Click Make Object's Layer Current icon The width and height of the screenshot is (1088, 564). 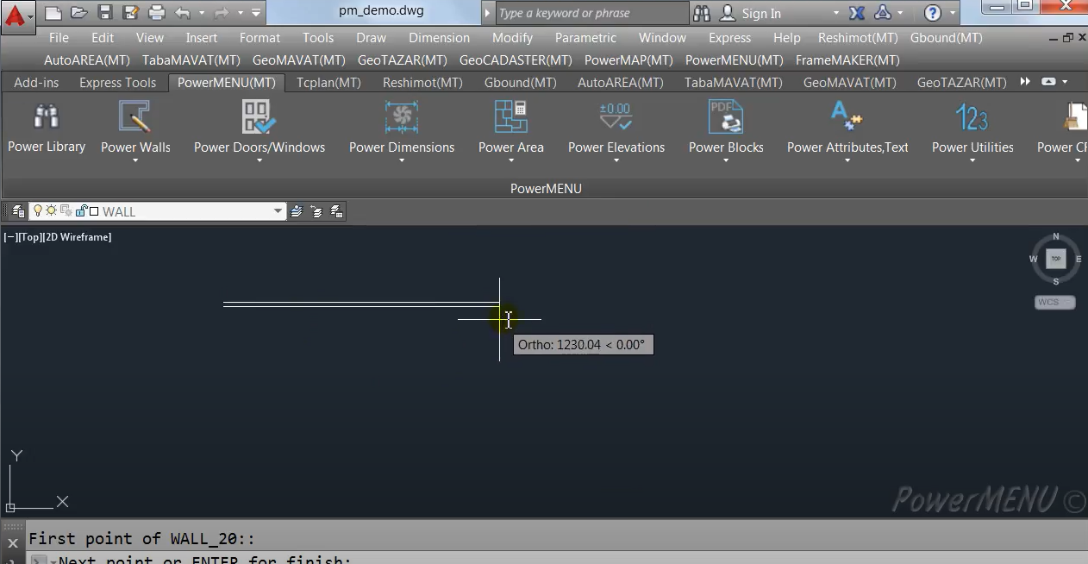pos(297,211)
